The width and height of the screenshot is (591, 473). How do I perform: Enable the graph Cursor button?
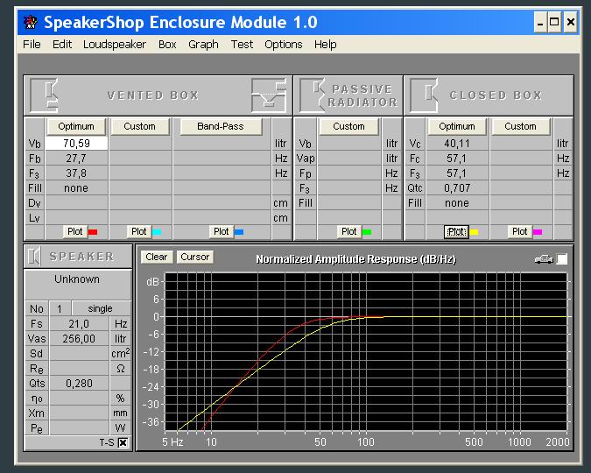pos(195,257)
